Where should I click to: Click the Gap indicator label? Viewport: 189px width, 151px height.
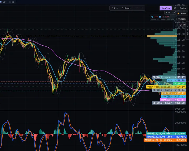156,17
